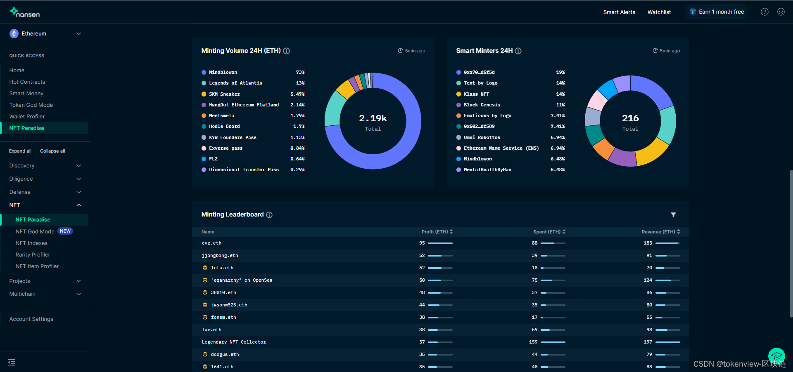Open Account Settings
Viewport: 793px width, 372px height.
31,319
